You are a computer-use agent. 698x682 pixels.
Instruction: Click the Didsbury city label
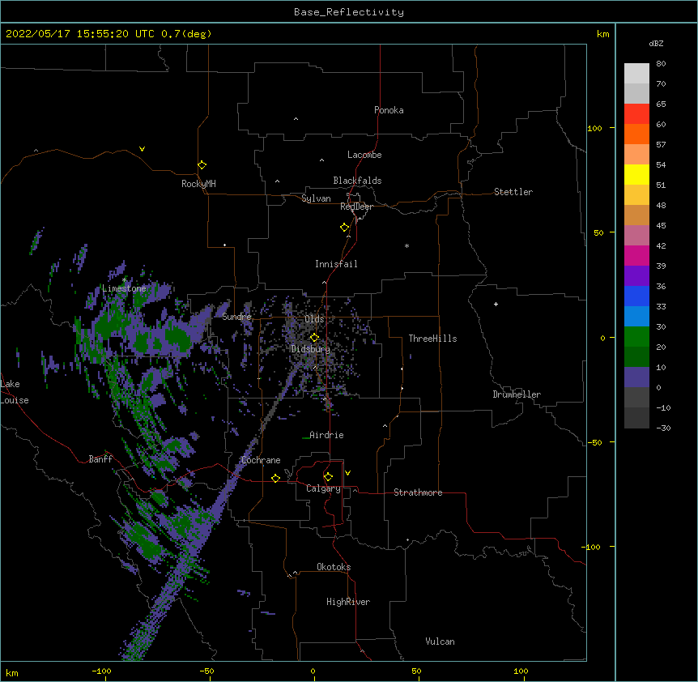click(x=311, y=349)
